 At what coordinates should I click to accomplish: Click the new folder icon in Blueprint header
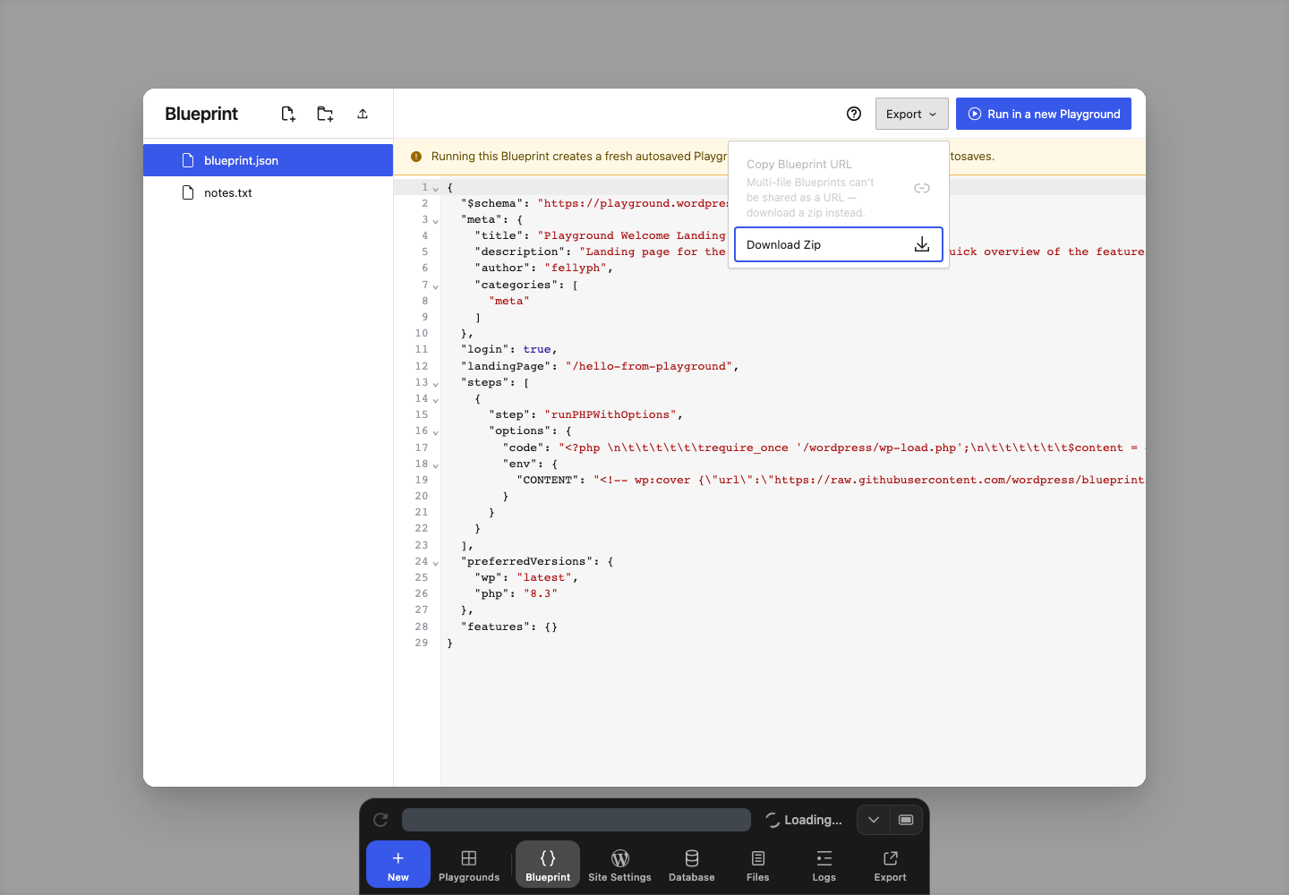click(x=325, y=114)
